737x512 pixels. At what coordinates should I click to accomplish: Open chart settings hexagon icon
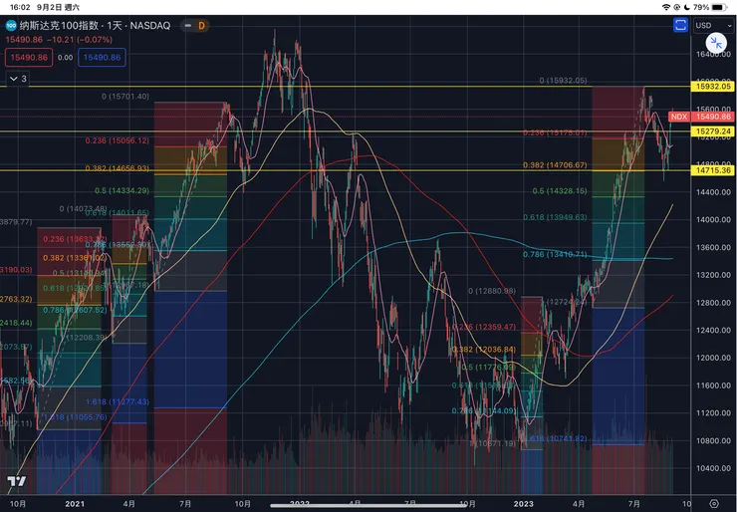click(714, 504)
